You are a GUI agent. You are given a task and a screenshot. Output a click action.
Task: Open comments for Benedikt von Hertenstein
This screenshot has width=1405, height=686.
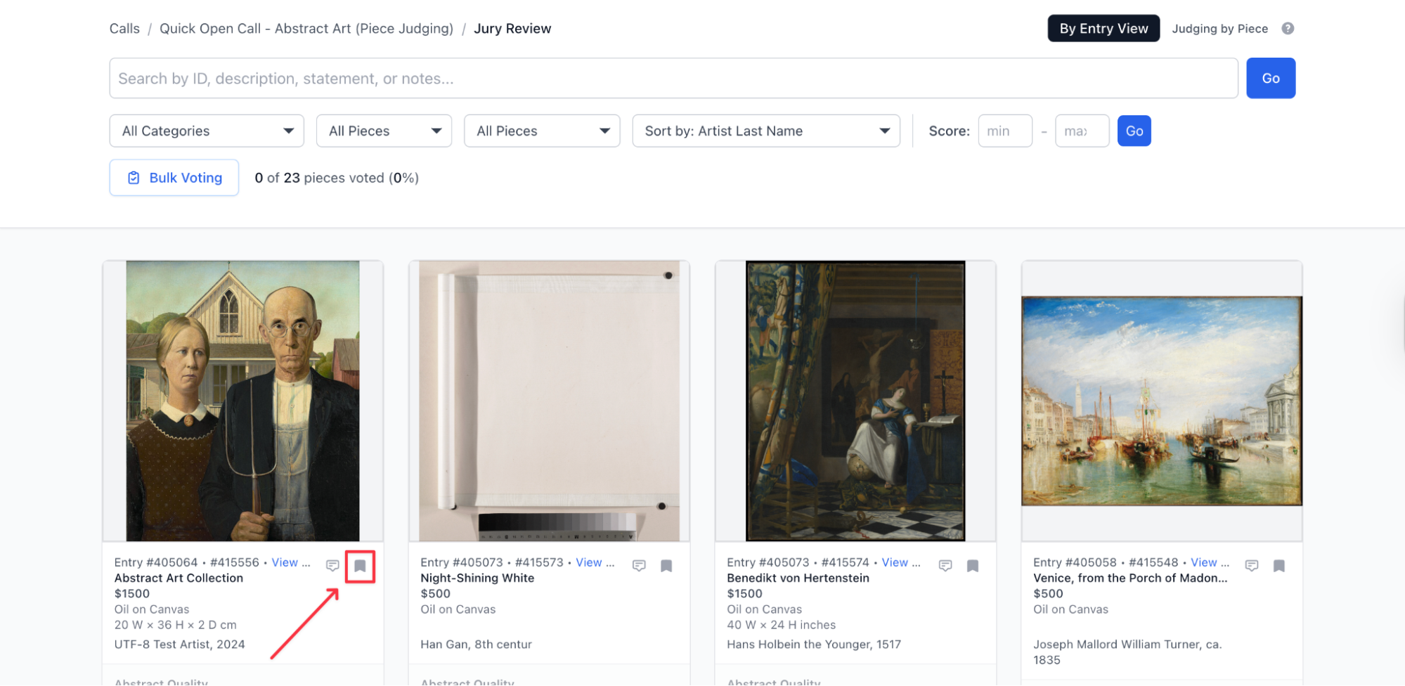[x=945, y=566]
